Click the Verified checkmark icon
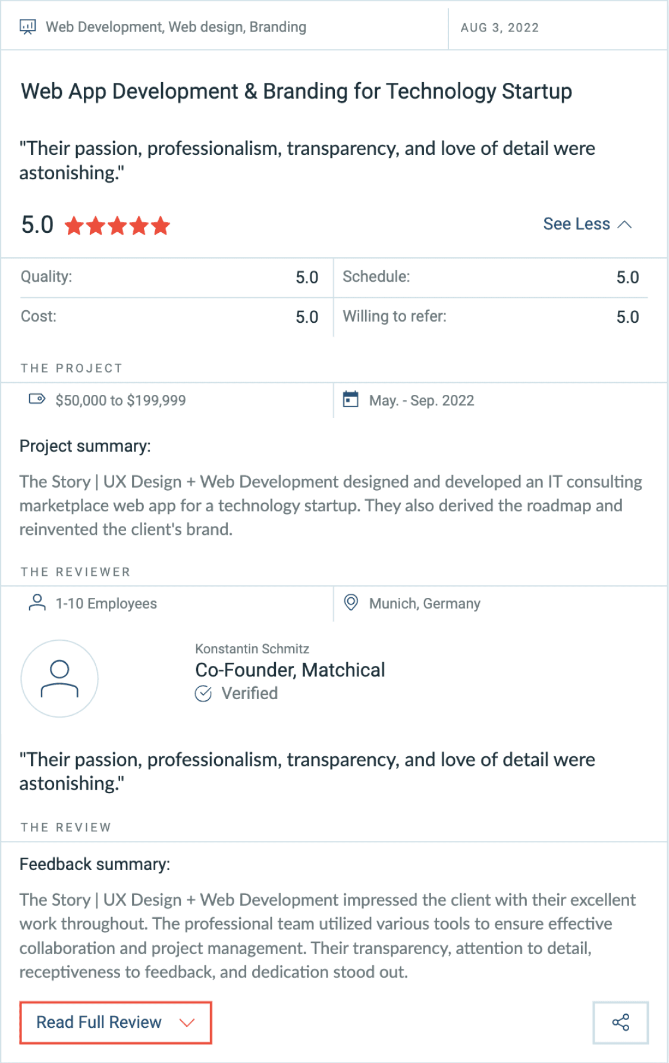 (203, 693)
